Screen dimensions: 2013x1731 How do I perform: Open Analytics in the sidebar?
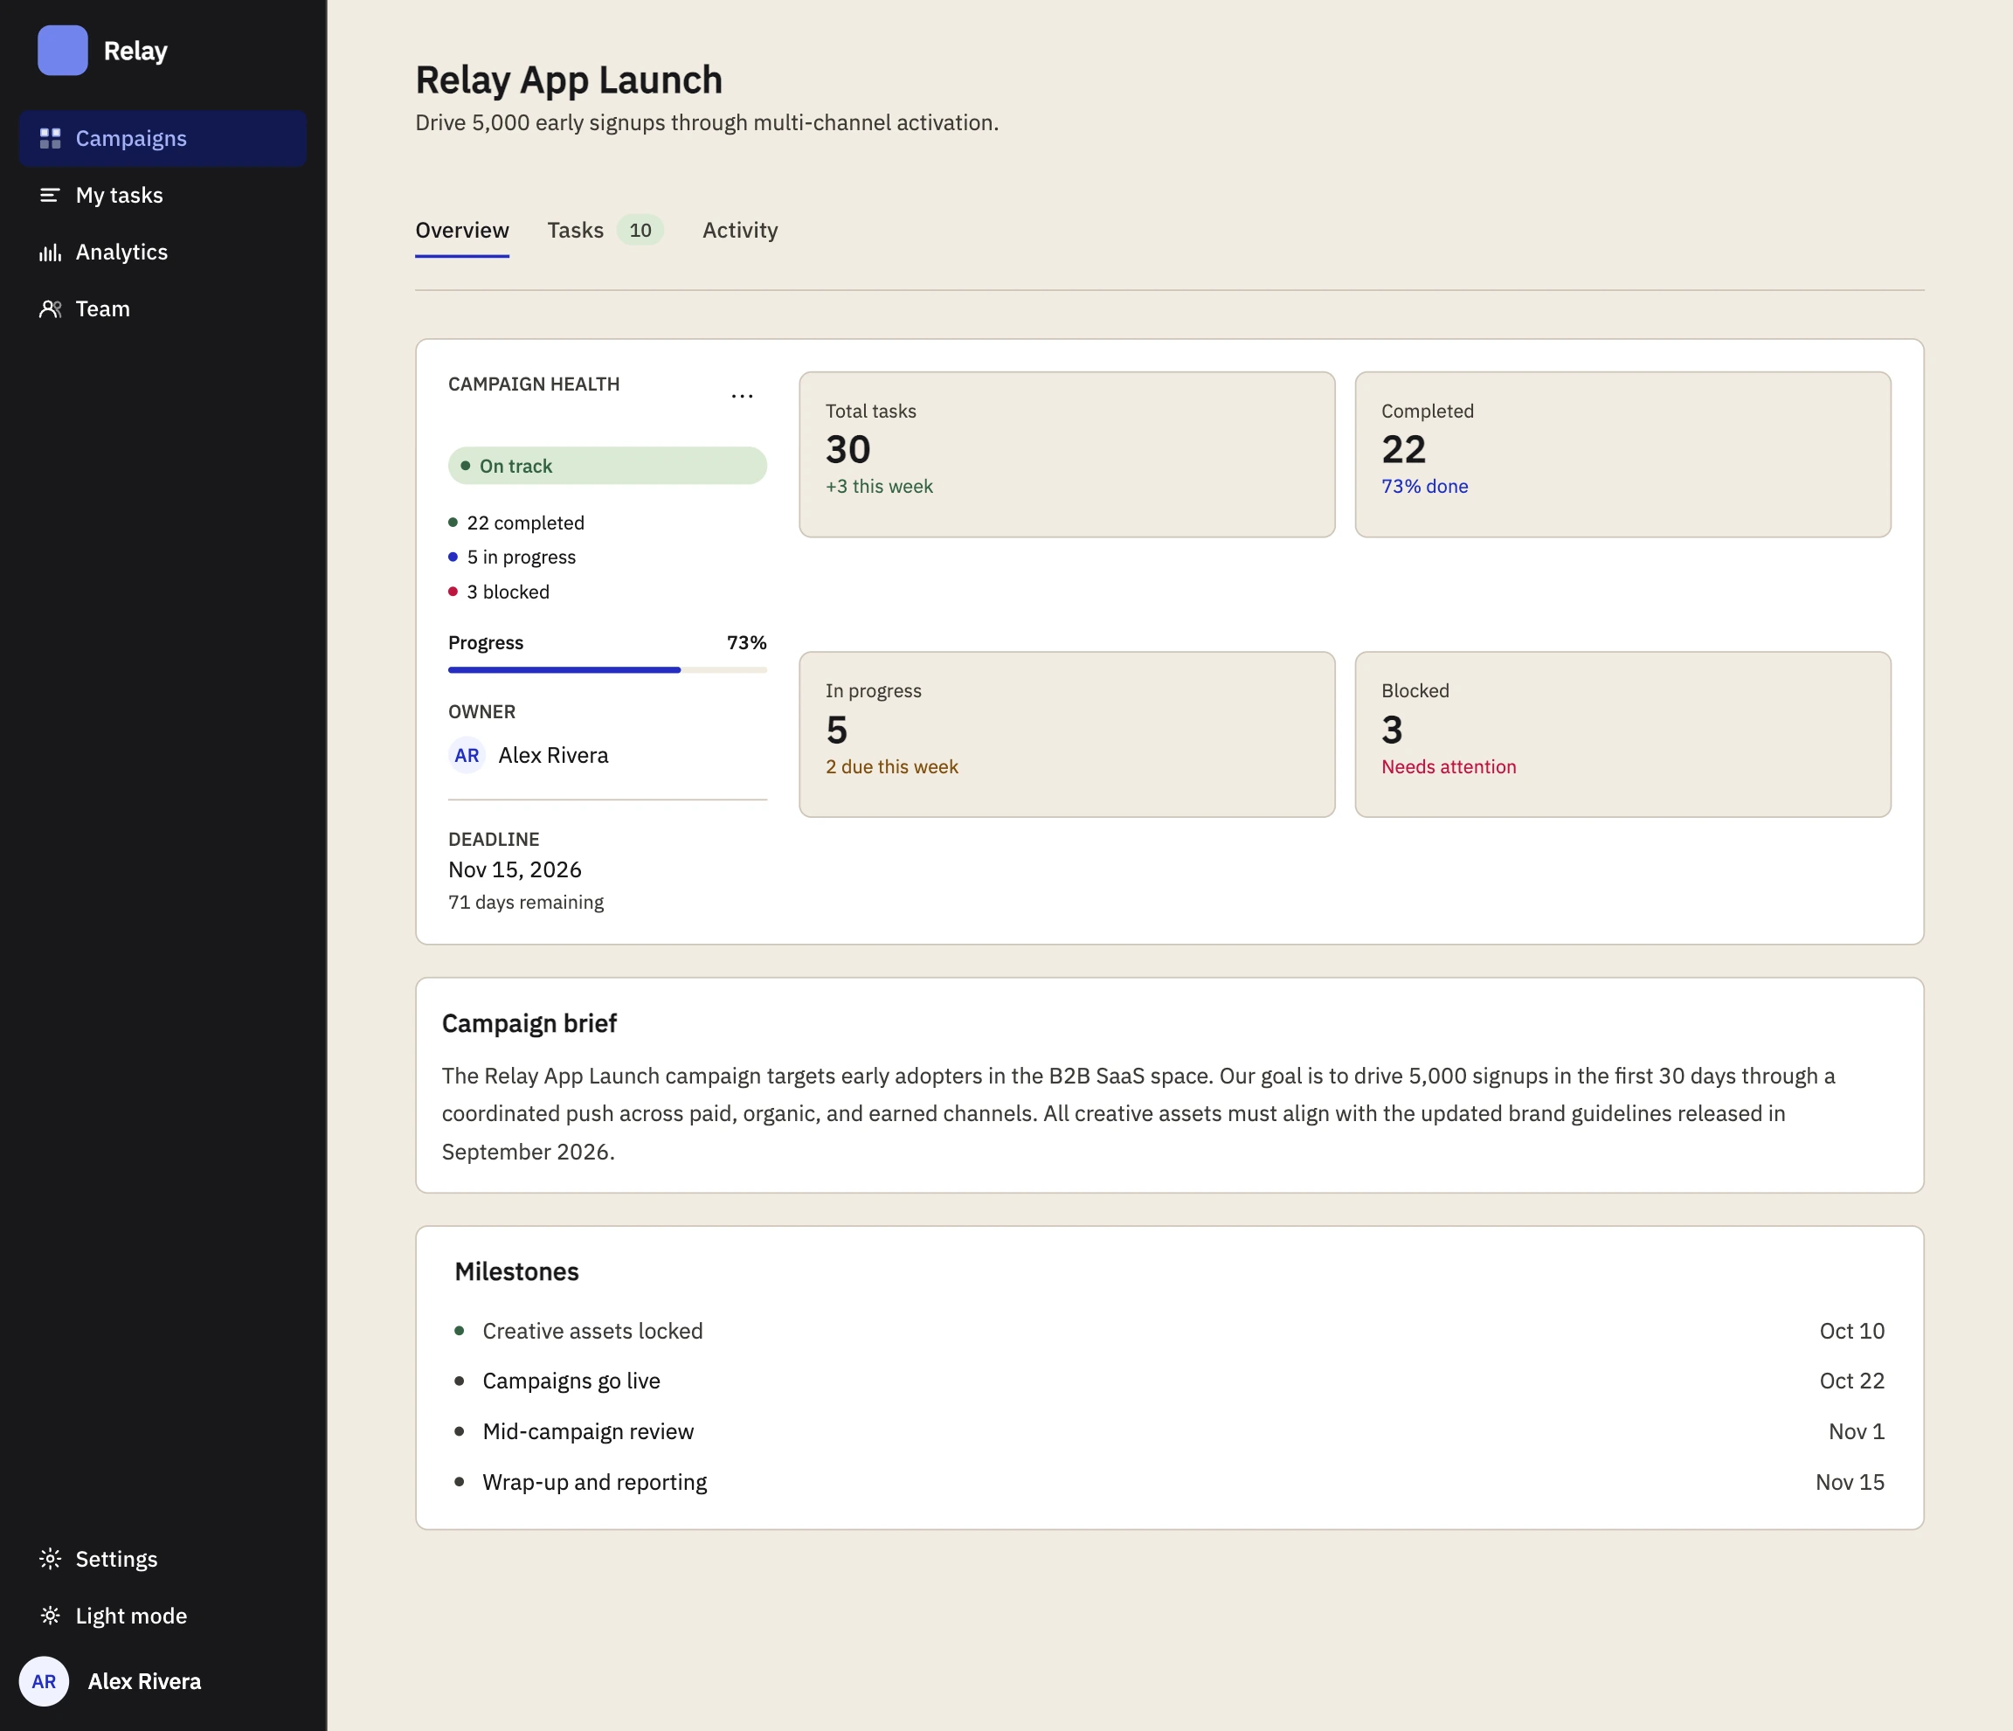(163, 253)
